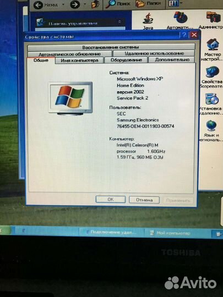Open the Оборудование tab

[x=126, y=60]
